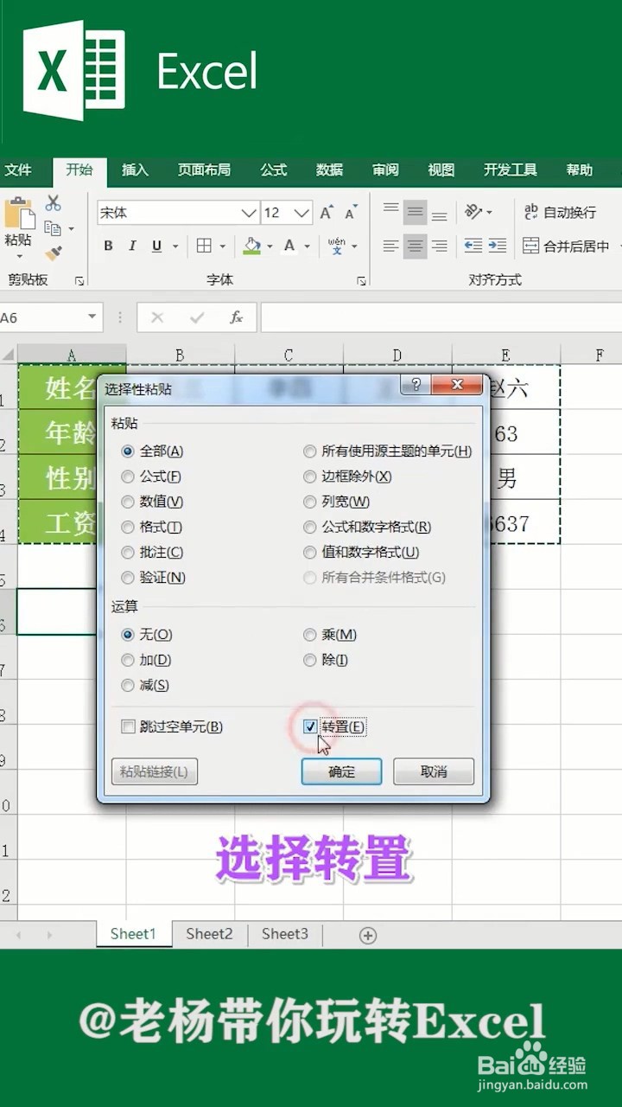Open the underline style dropdown arrow

[x=175, y=246]
